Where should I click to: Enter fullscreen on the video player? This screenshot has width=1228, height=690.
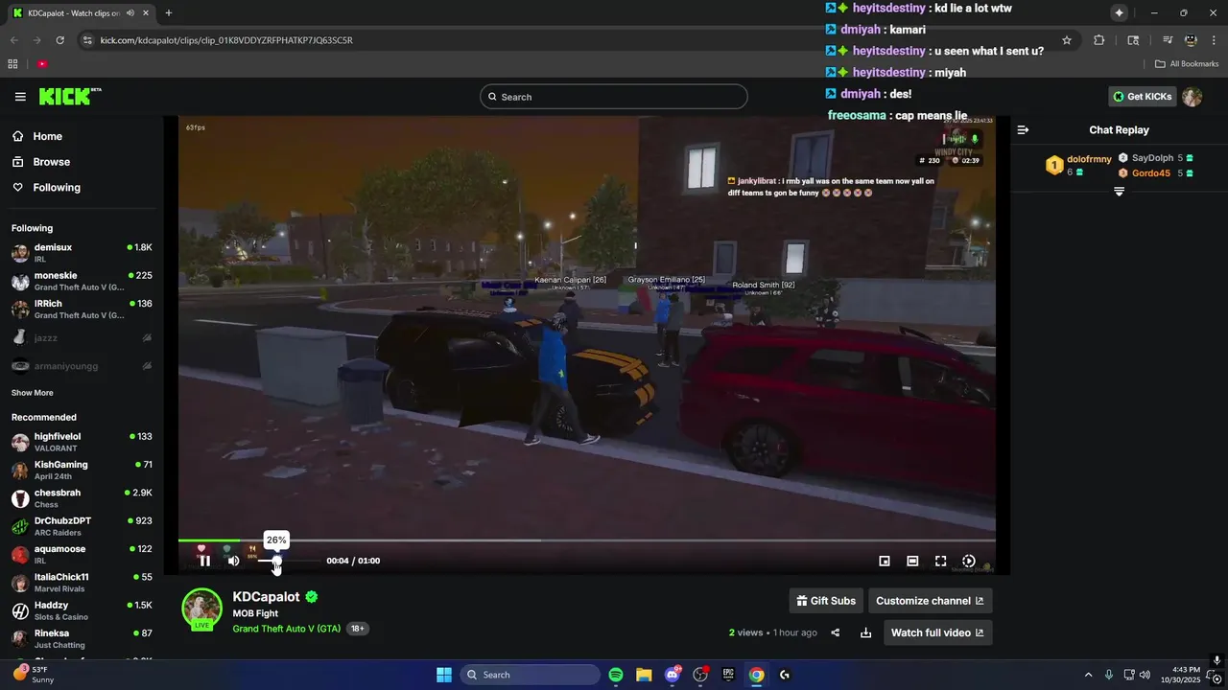coord(941,561)
